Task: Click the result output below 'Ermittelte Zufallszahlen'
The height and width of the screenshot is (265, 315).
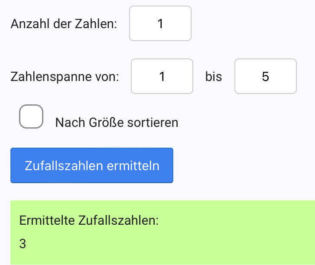Action: coord(23,244)
